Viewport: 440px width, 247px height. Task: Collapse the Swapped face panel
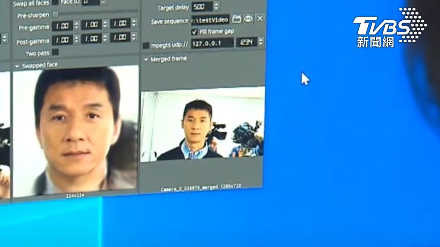coord(17,66)
